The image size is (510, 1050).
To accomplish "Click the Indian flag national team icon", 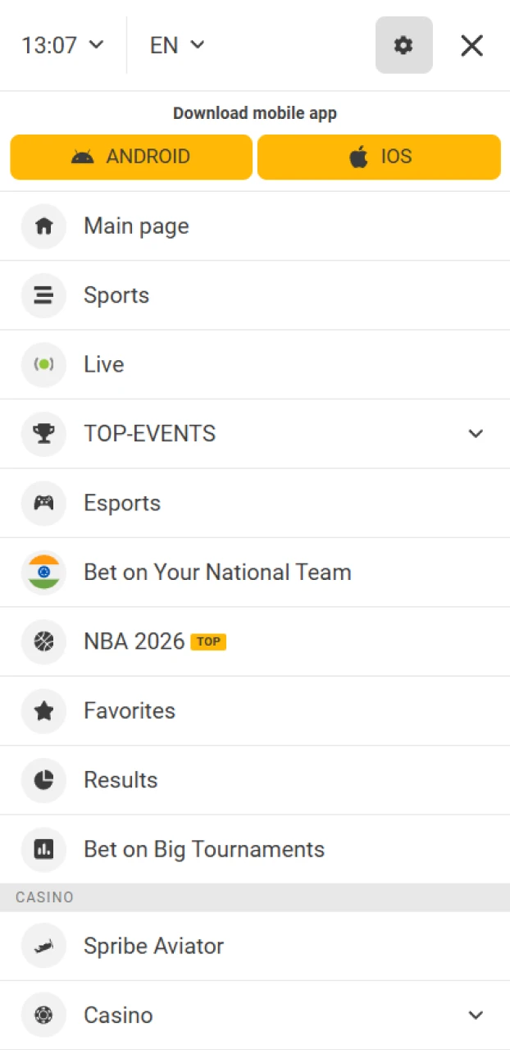I will [x=43, y=572].
